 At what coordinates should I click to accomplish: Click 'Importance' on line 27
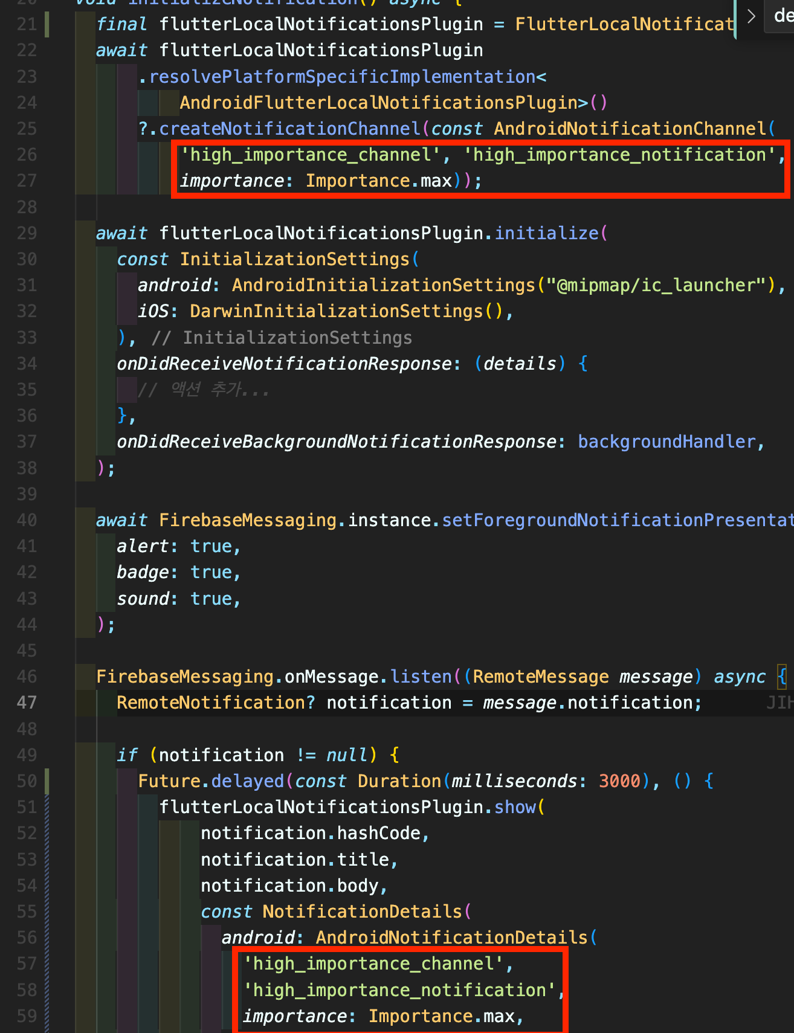point(358,181)
